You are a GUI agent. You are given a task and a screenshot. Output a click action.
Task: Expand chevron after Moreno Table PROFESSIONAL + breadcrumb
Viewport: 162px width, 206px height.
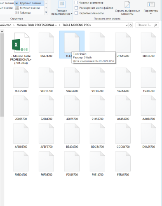[60, 25]
